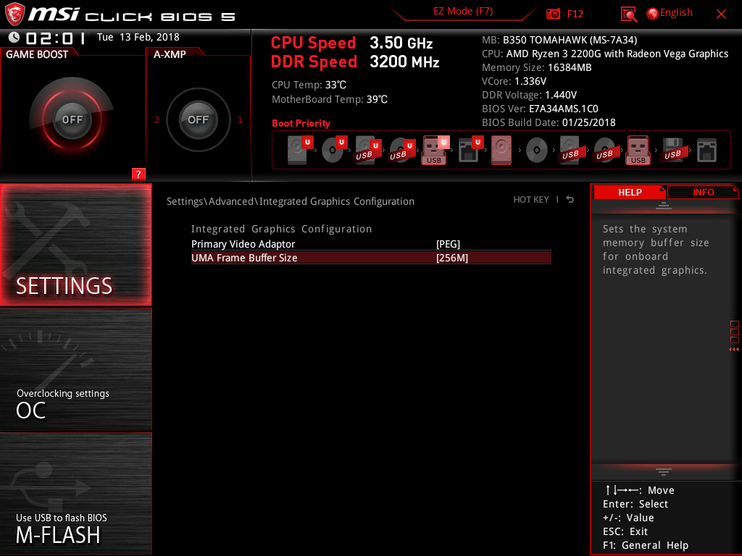Click the Game Boost help question mark
The height and width of the screenshot is (556, 742).
pos(138,174)
